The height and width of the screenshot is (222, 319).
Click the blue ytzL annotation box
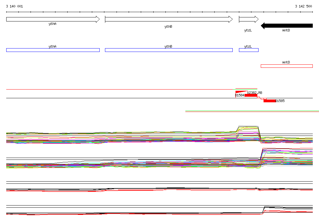[x=249, y=50]
